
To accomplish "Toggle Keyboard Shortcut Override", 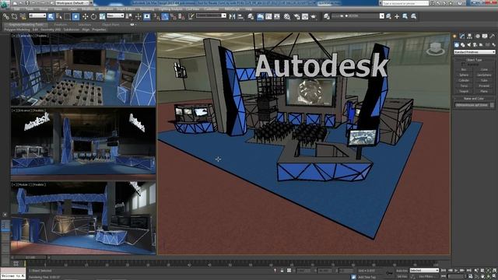I will [x=147, y=16].
